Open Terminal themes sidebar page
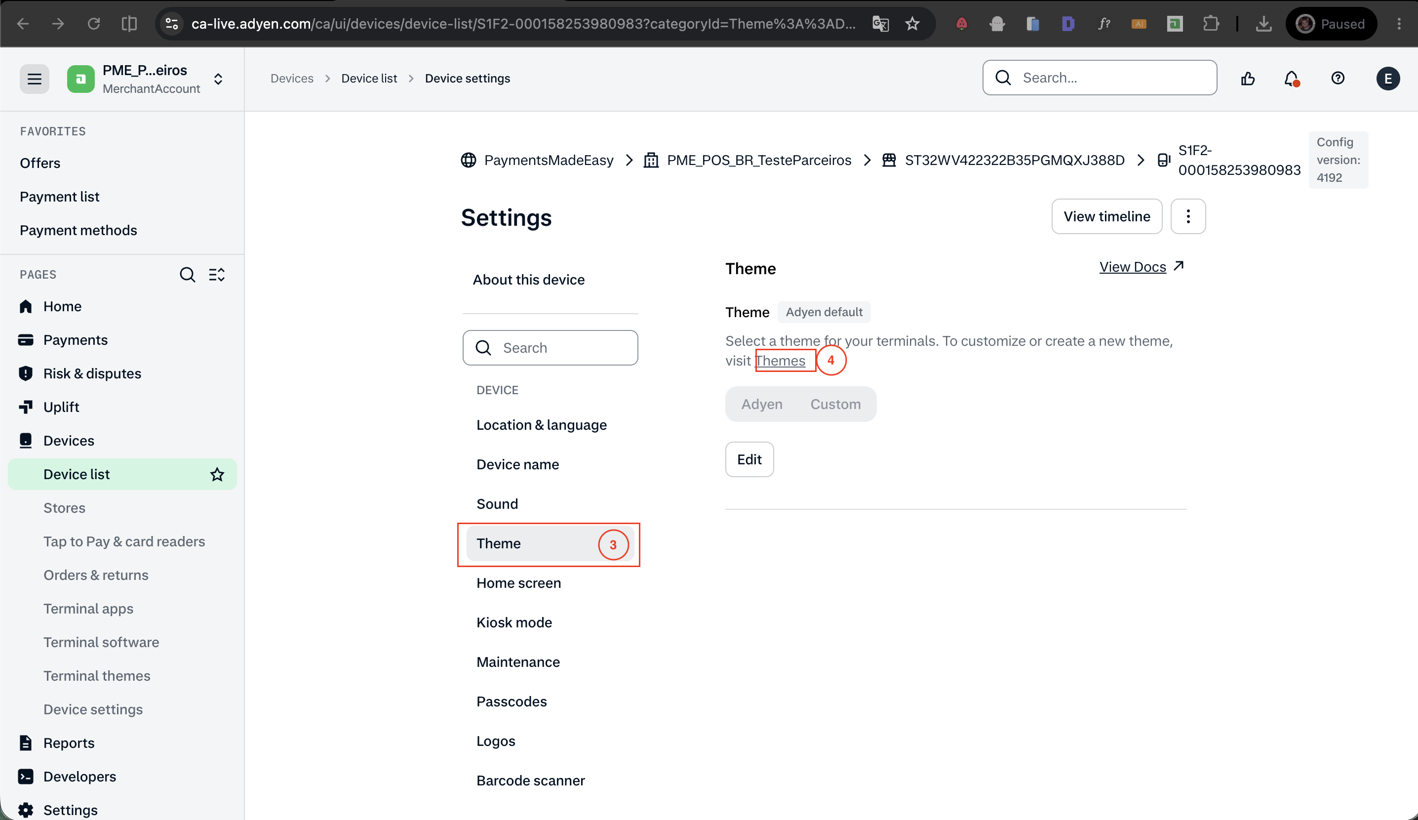Image resolution: width=1418 pixels, height=820 pixels. click(97, 676)
